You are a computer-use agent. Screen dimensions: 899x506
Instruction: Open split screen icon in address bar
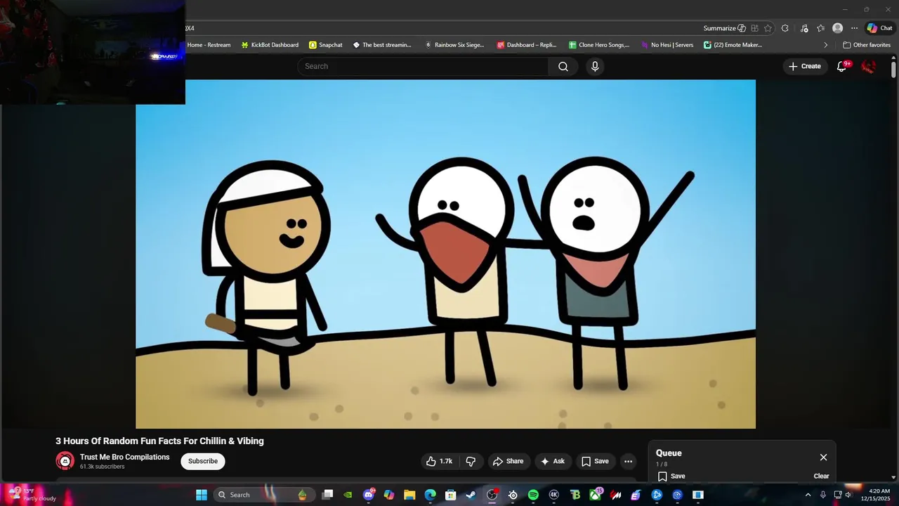754,28
